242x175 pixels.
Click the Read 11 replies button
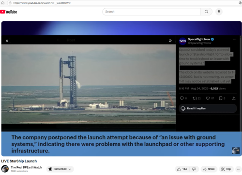coord(208,108)
